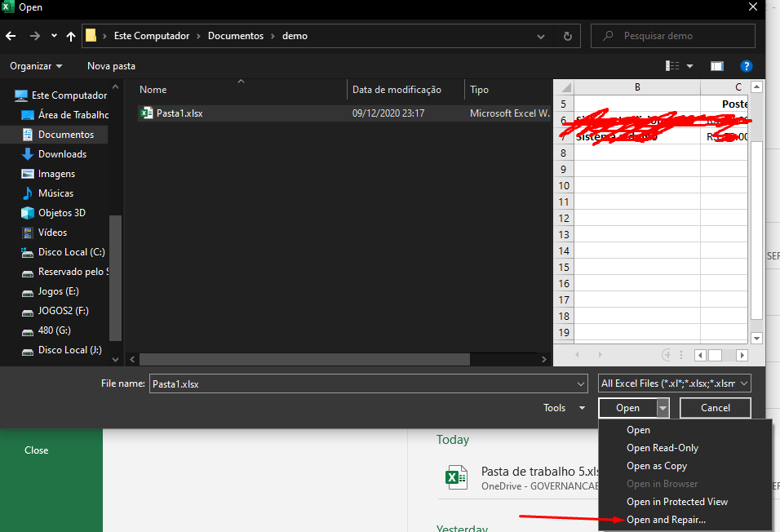Go forward with the right arrow

tap(34, 36)
